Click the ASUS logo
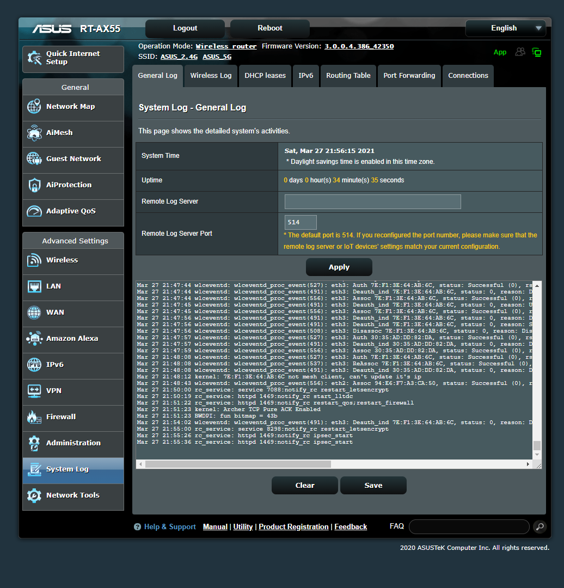Screen dimensions: 564x588 tap(52, 29)
